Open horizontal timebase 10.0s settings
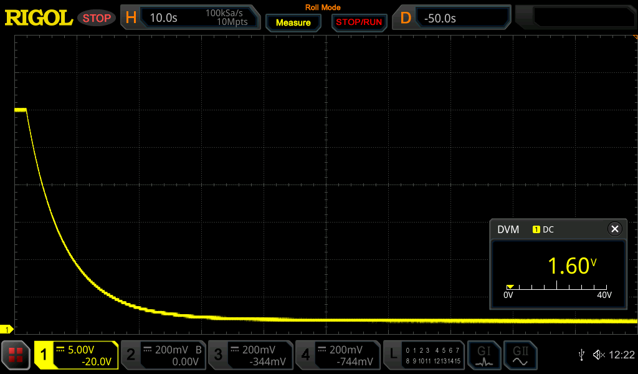 163,18
